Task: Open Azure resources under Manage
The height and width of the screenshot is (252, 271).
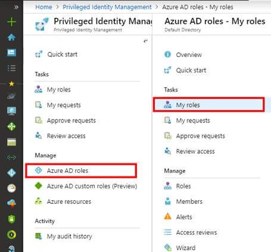Action: [63, 201]
